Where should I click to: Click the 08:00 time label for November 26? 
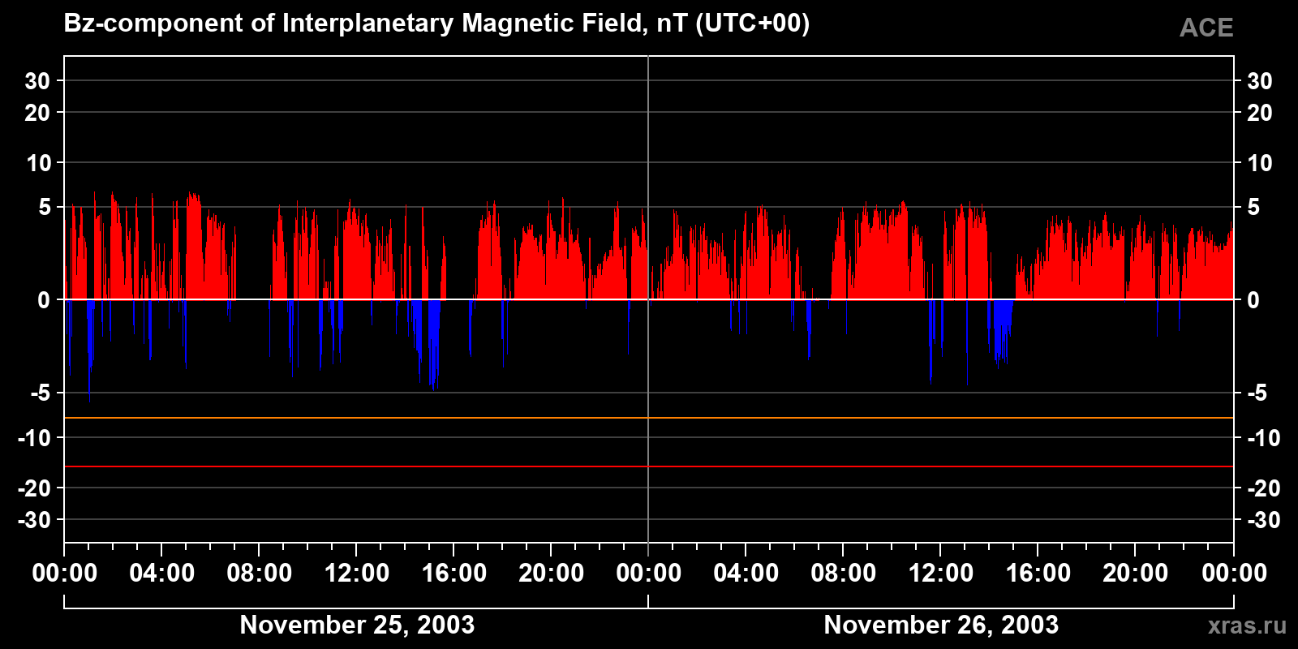844,574
